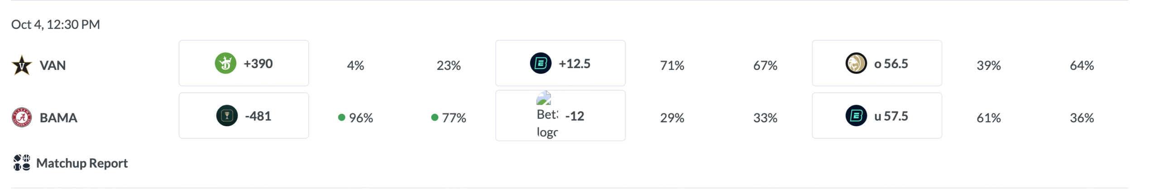The image size is (1159, 189).
Task: Select the BAMA -481 moneyline box
Action: 244,115
